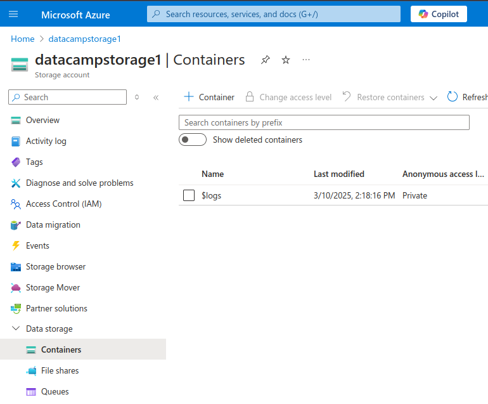The image size is (488, 404).
Task: Refresh the containers list
Action: click(x=467, y=97)
